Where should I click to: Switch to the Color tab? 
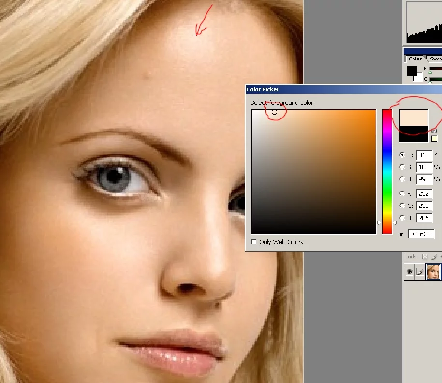click(x=415, y=59)
